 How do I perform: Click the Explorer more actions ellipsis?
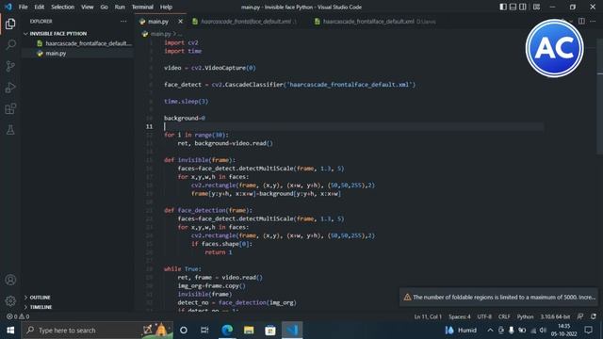coord(123,22)
